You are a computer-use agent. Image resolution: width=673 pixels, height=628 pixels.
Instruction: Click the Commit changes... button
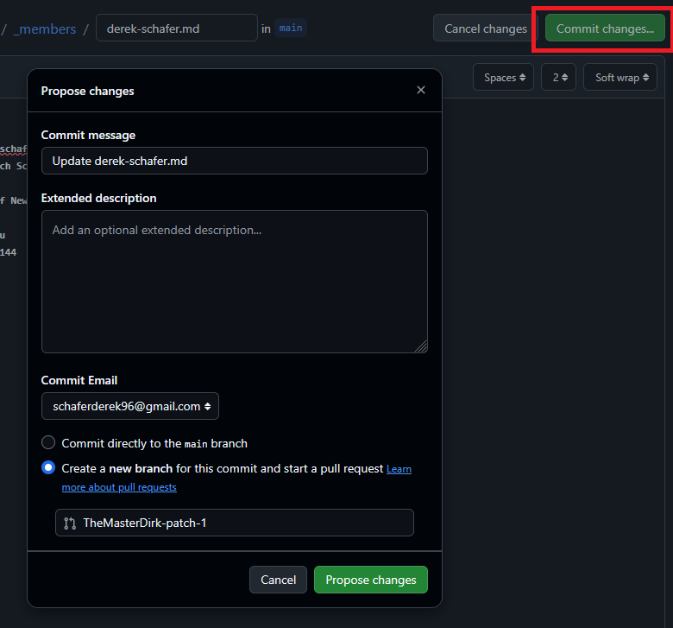605,29
